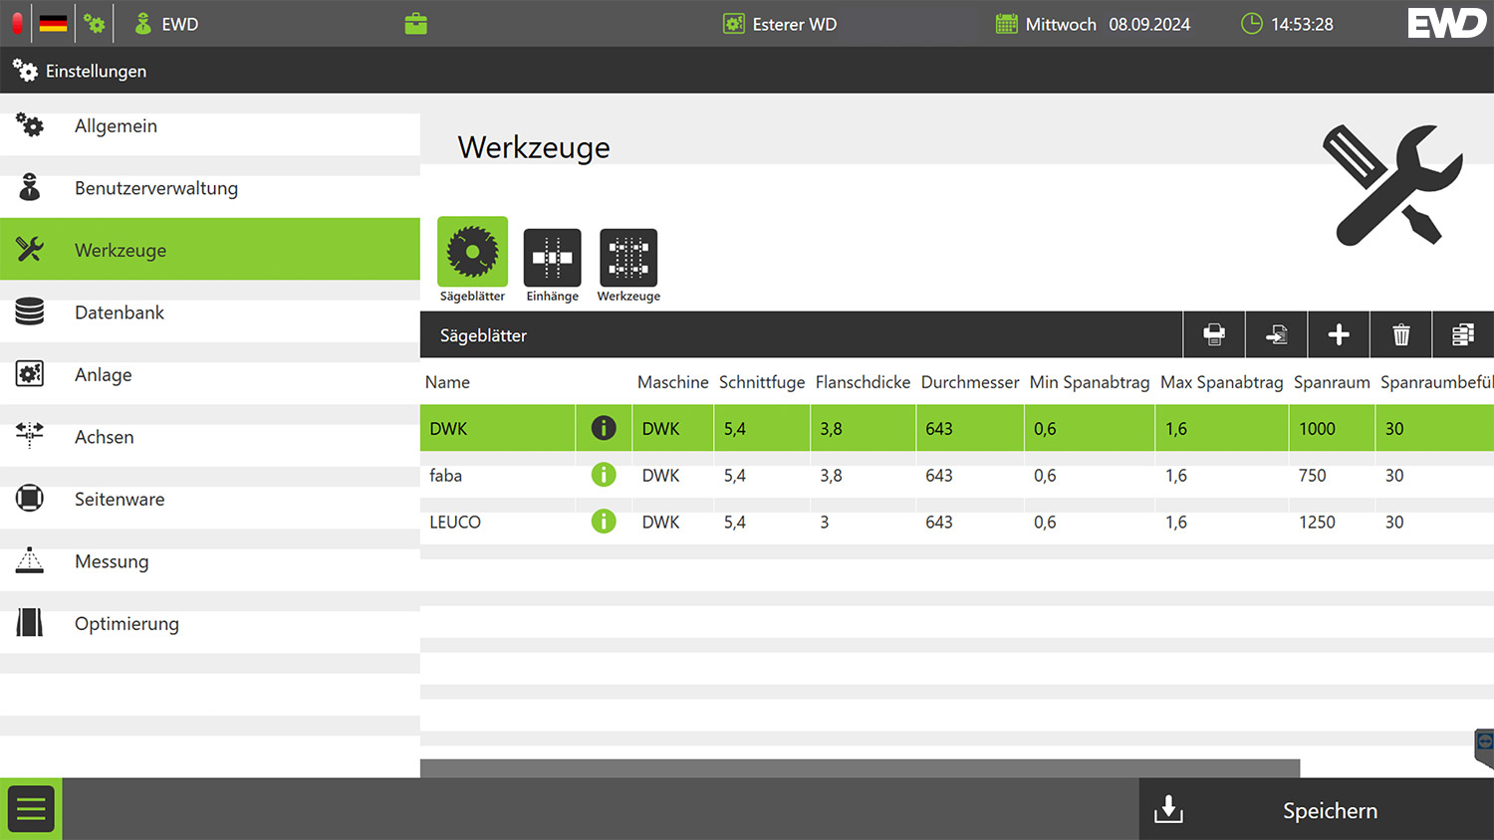Click the EWD user login button
Viewport: 1494px width, 840px height.
167,24
